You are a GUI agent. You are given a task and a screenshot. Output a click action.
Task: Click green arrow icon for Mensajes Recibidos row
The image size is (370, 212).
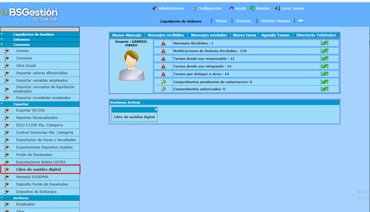(x=325, y=43)
